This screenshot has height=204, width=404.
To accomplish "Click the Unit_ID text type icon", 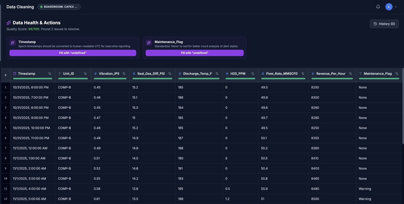I will (60, 74).
